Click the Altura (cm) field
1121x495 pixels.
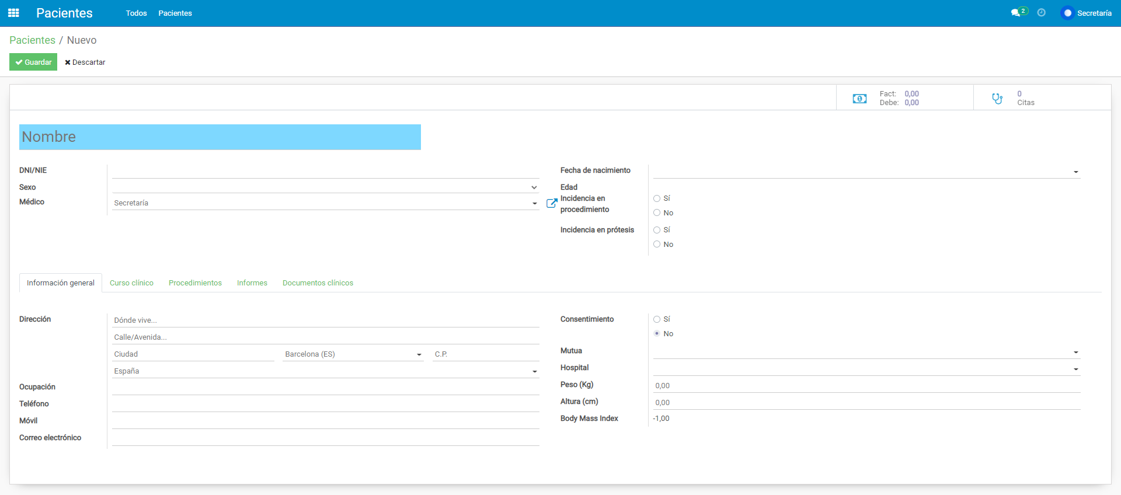tap(866, 403)
